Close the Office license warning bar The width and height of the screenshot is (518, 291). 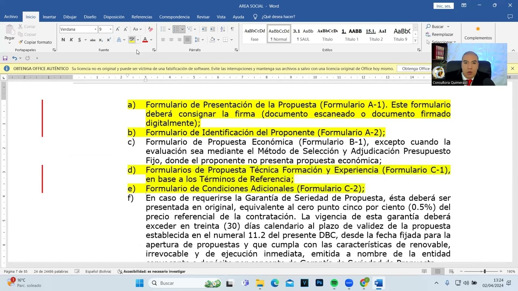coord(512,69)
